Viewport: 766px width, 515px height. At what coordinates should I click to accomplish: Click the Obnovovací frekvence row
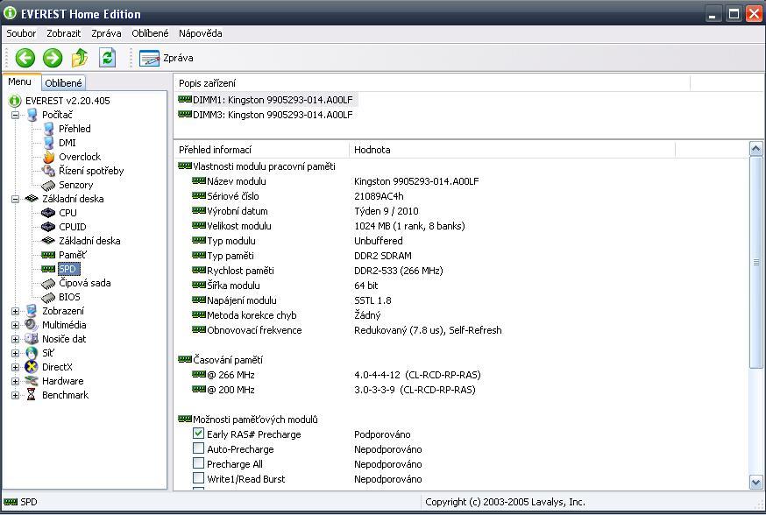pyautogui.click(x=461, y=330)
